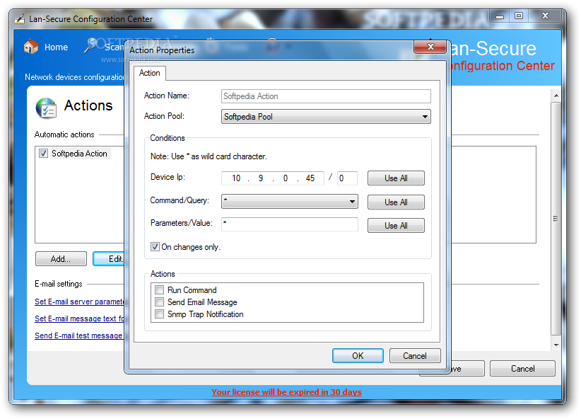This screenshot has width=581, height=419.
Task: Open Set E-mail message text link
Action: click(79, 318)
